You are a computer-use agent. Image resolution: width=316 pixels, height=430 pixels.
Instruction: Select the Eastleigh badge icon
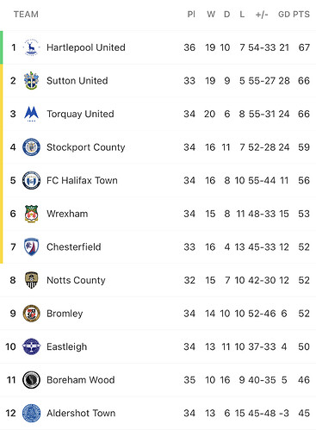31,346
